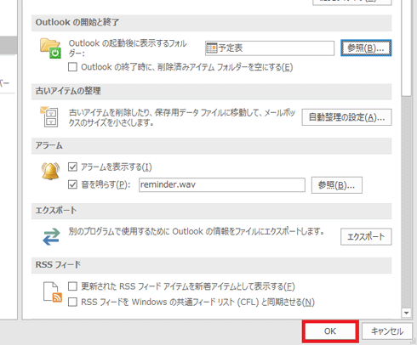Image resolution: width=417 pixels, height=345 pixels.
Task: Click 参照(B) next to 予定表 field
Action: 366,48
